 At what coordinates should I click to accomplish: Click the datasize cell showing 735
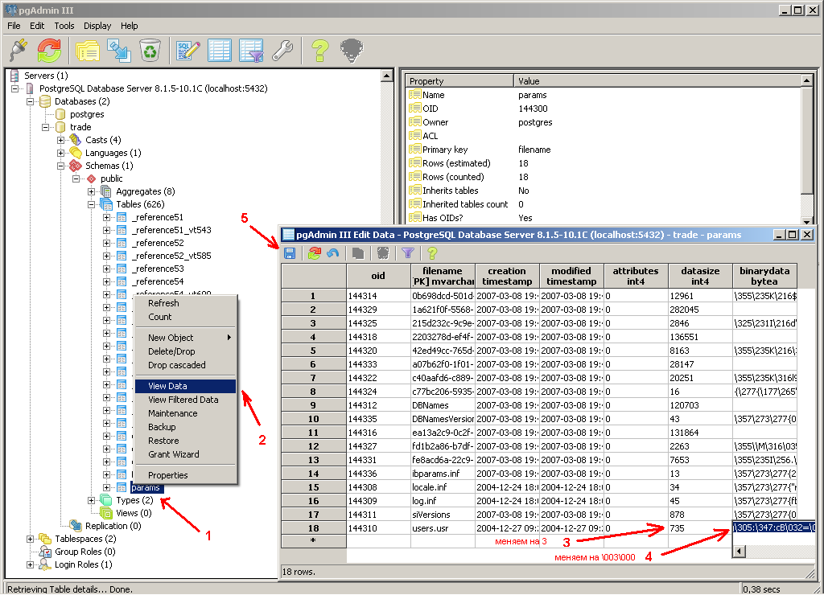(x=700, y=528)
